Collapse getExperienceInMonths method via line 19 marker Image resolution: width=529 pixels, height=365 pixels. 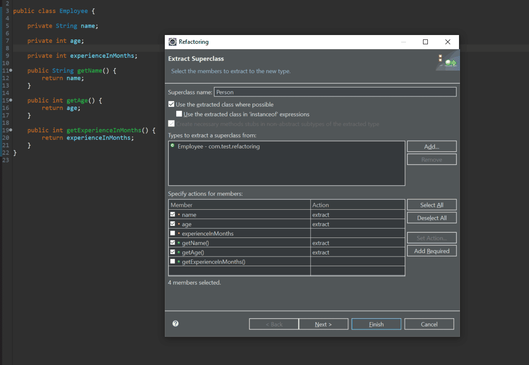tap(11, 129)
